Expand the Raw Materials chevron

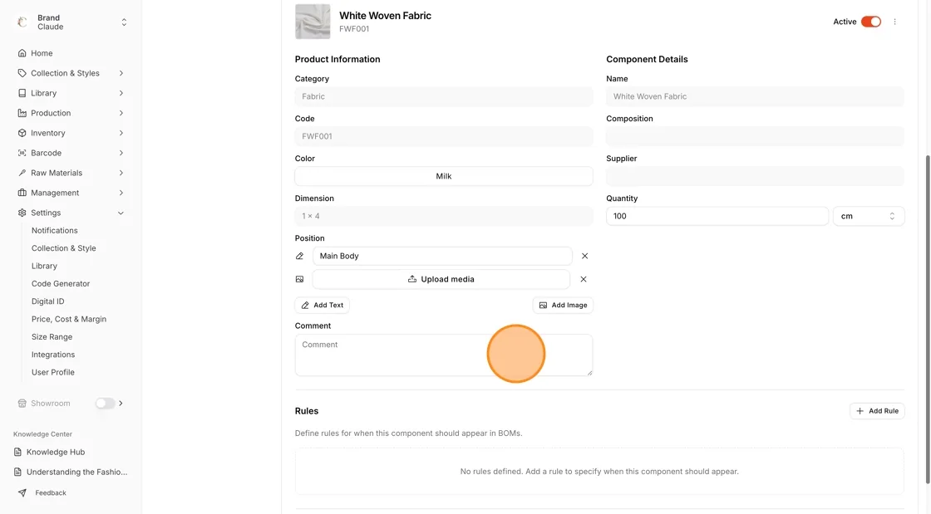(121, 173)
